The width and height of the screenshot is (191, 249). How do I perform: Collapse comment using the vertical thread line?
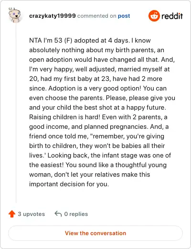coord(16,113)
